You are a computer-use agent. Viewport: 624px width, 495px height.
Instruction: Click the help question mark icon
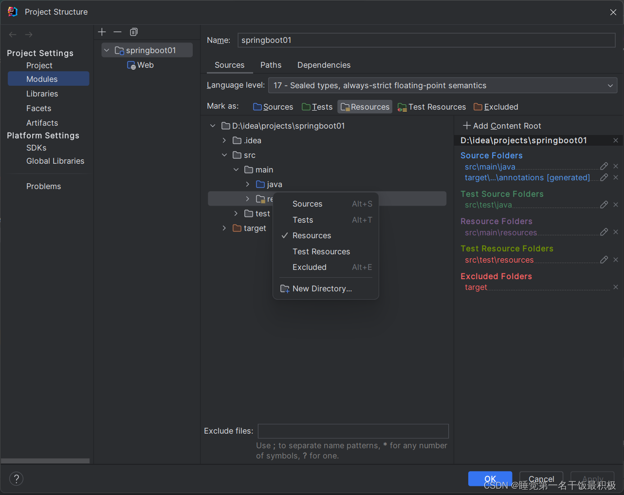[16, 478]
